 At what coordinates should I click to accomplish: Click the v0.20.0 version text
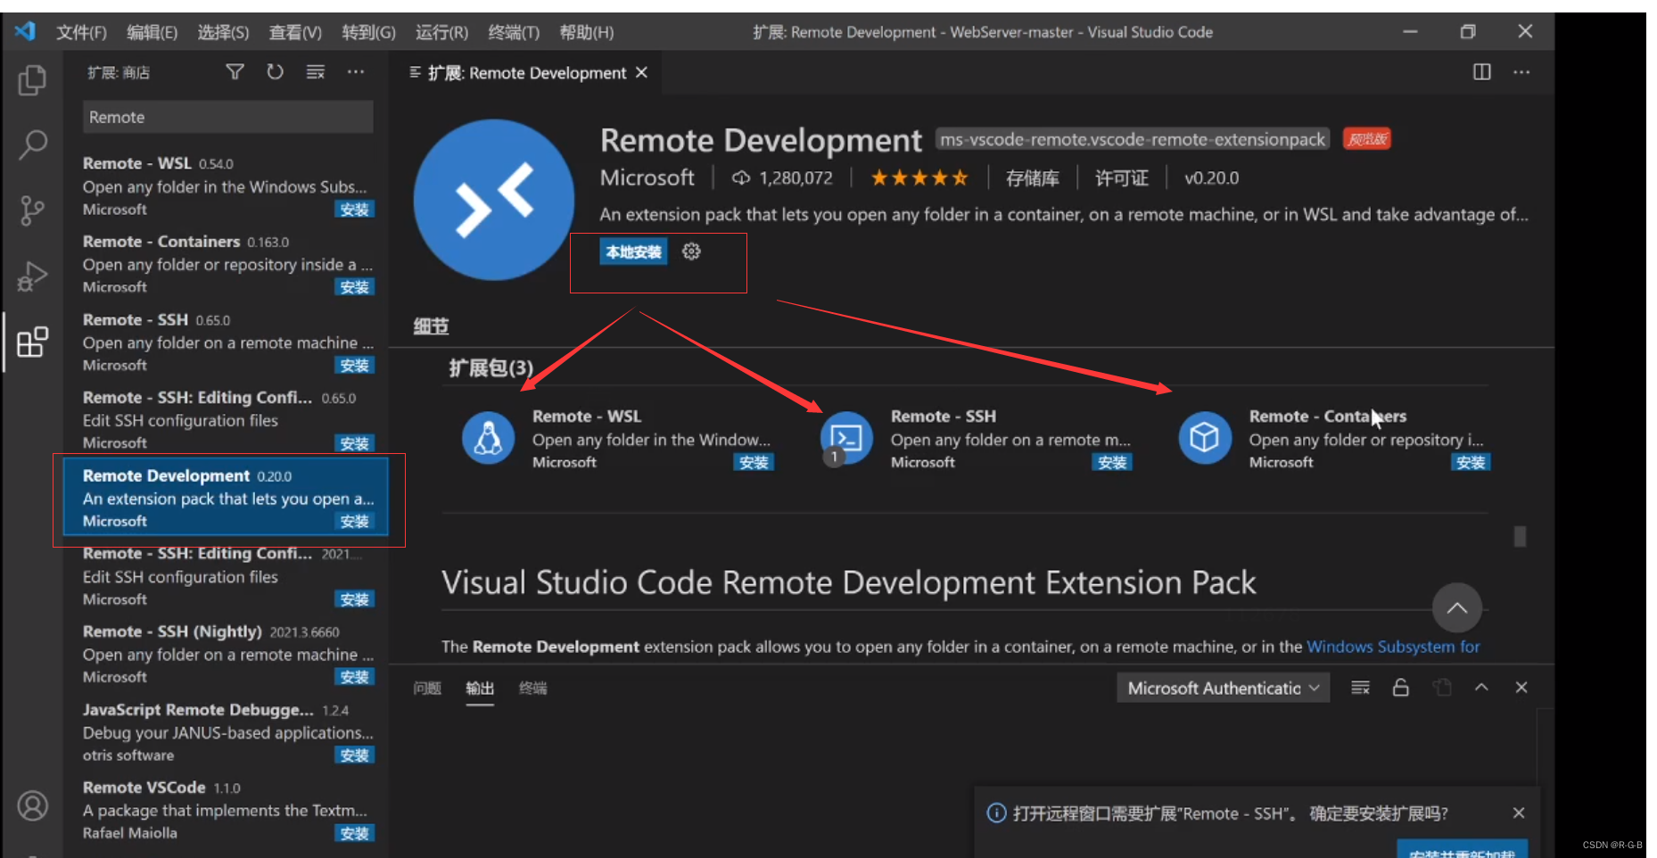click(x=1211, y=178)
